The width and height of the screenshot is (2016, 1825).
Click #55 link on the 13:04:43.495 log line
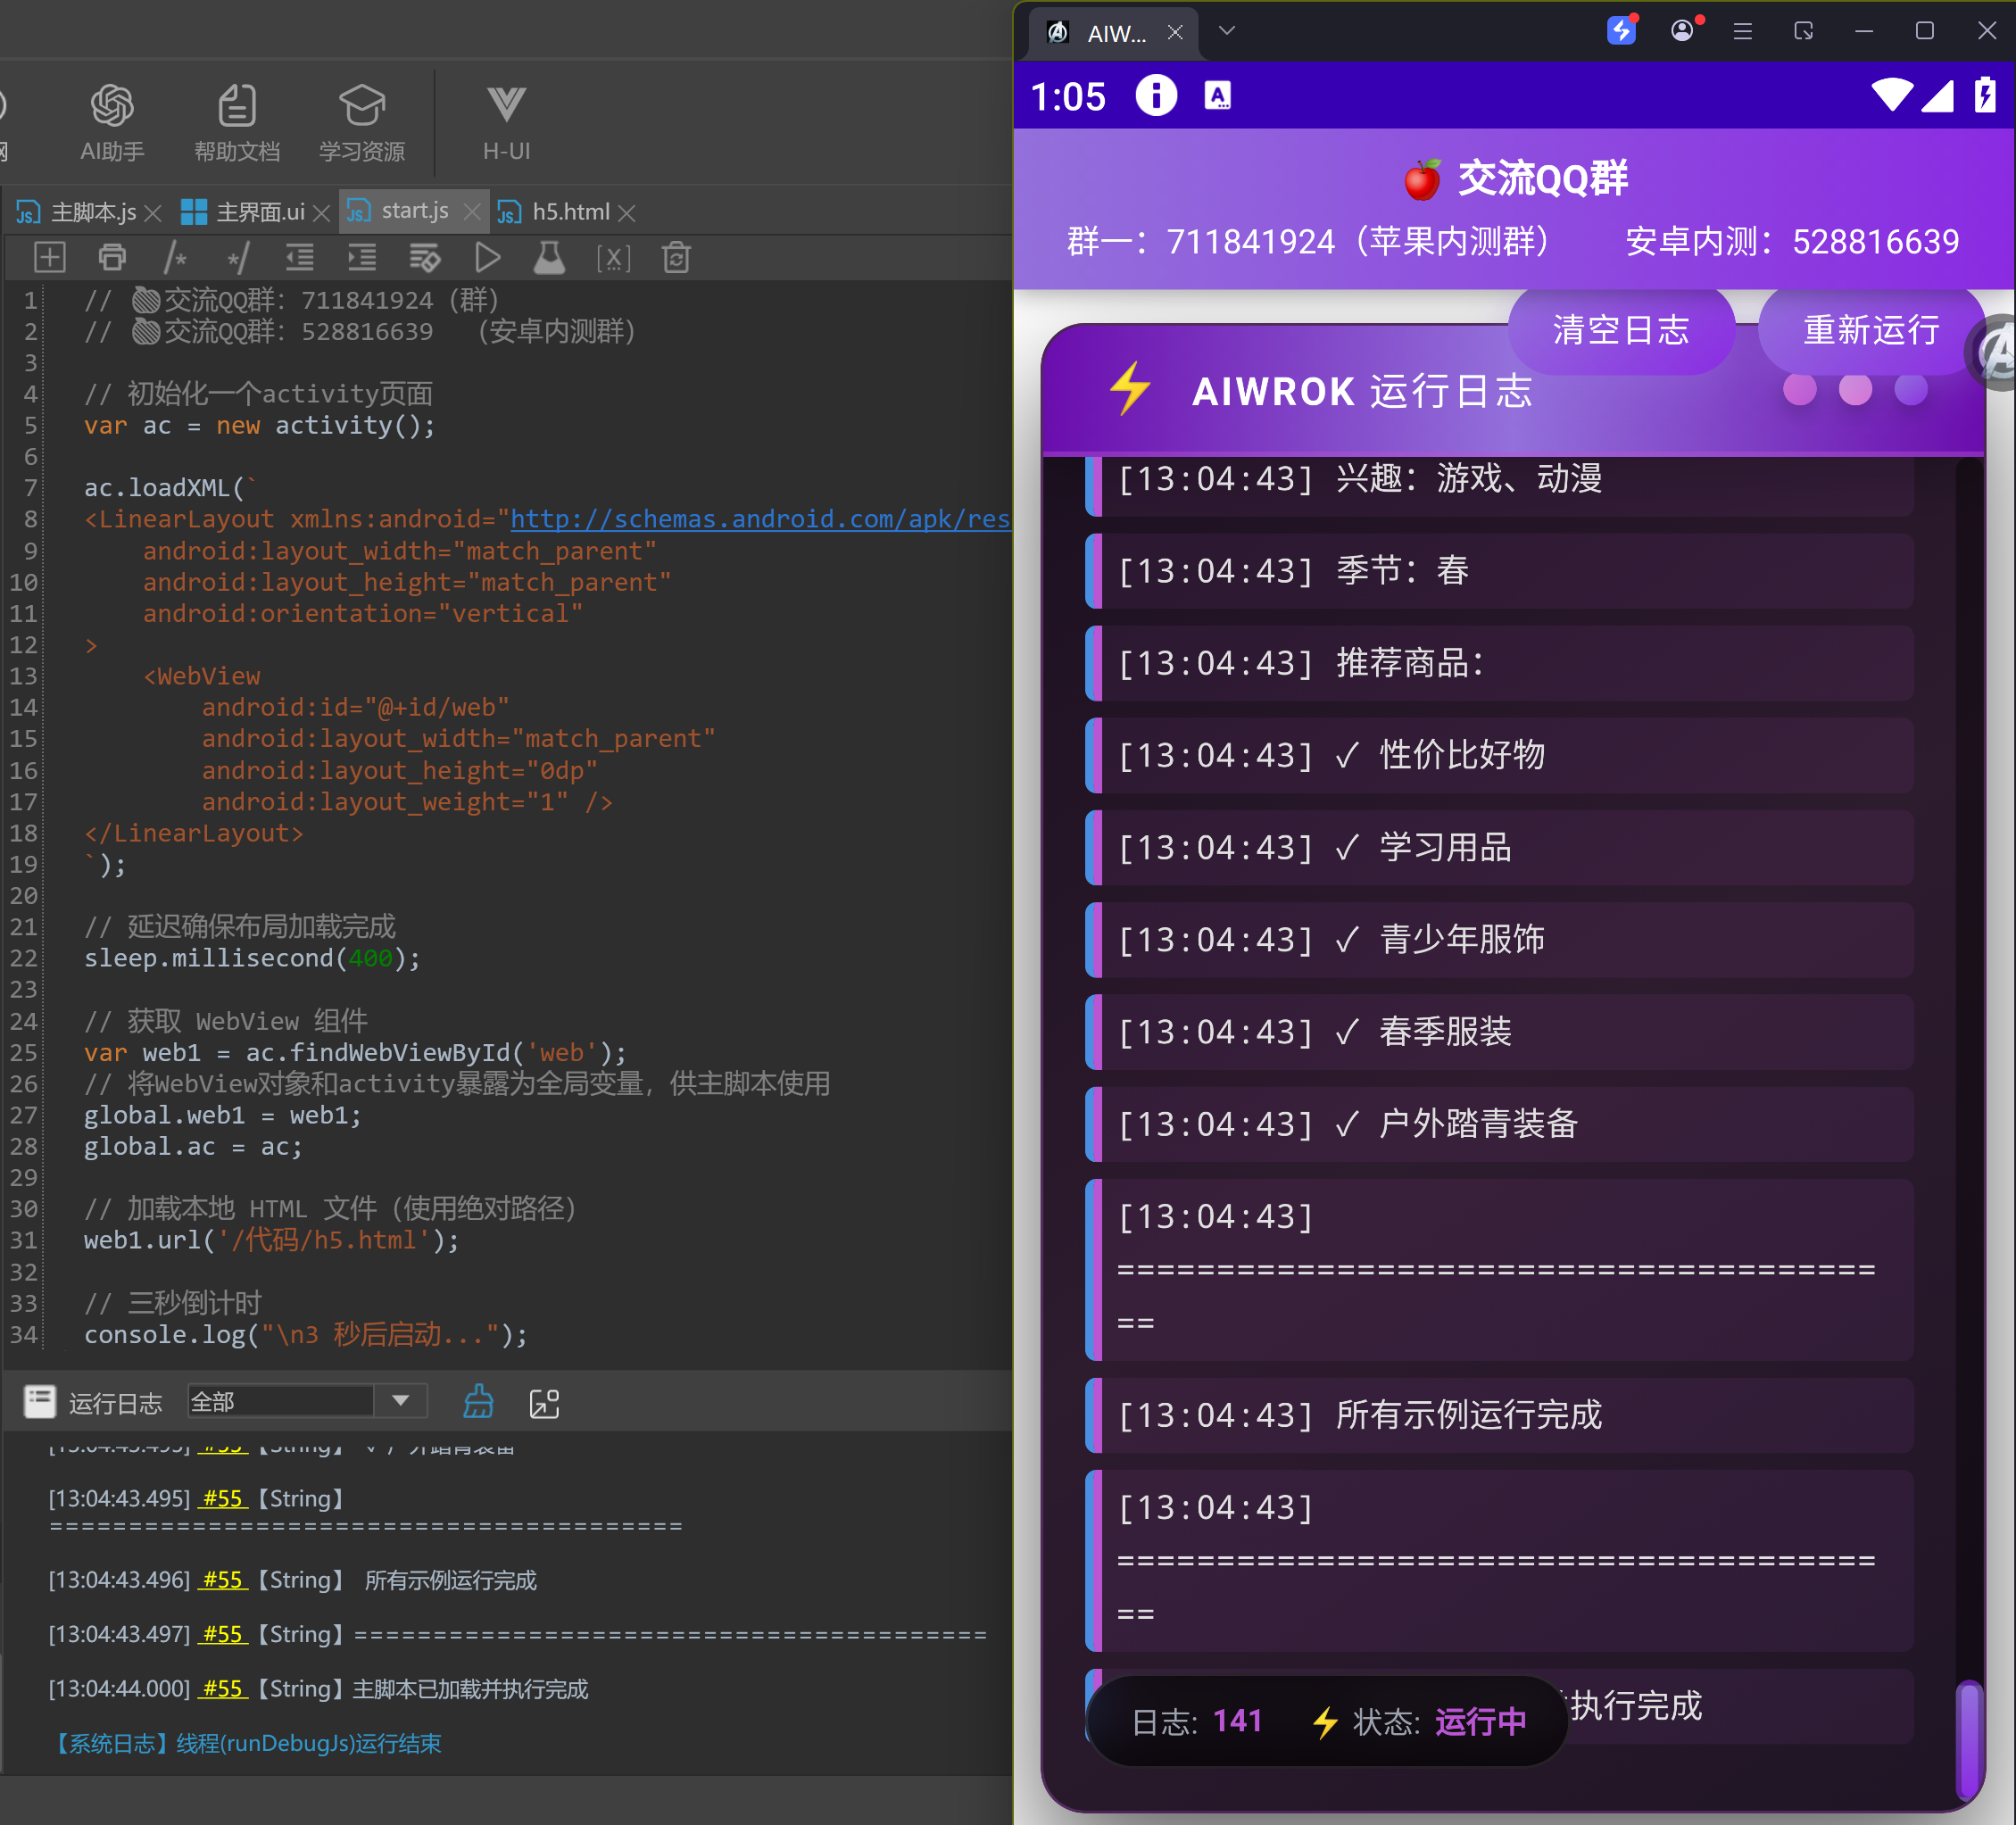pos(222,1498)
